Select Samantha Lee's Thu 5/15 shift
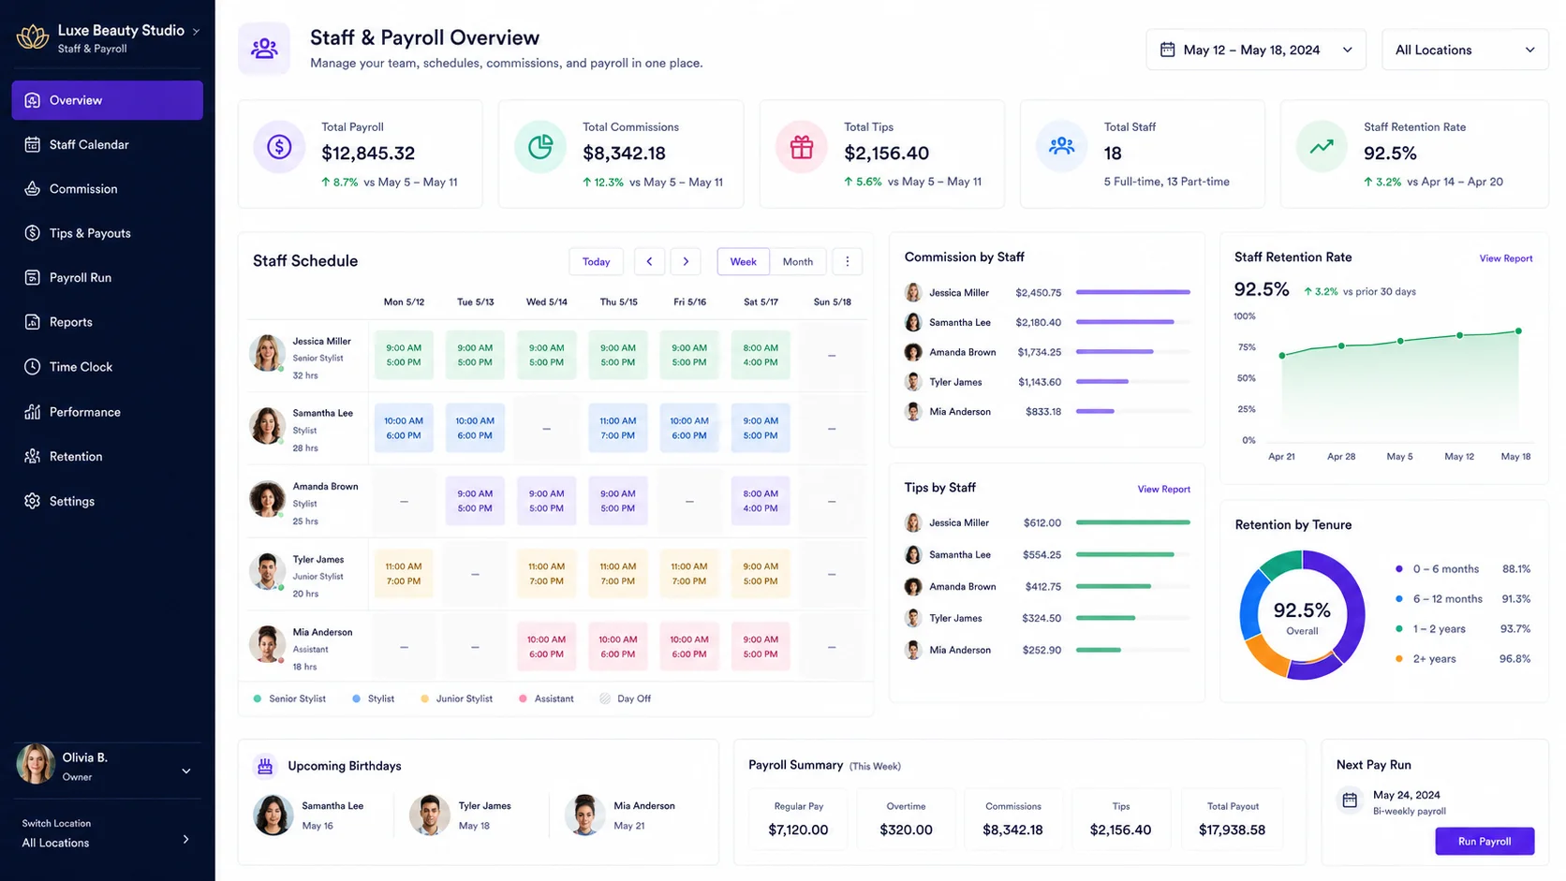This screenshot has height=881, width=1566. coord(618,428)
